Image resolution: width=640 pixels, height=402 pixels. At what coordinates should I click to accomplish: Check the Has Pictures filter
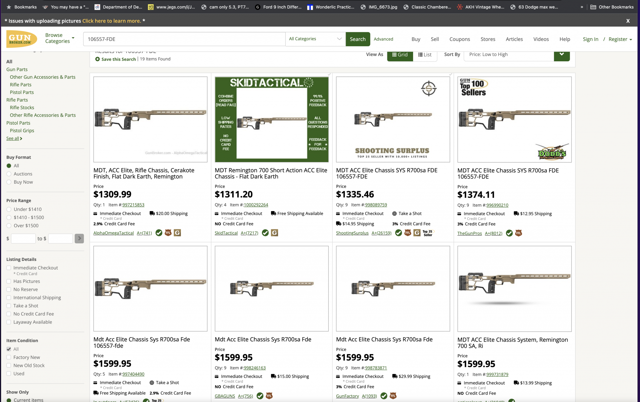9,281
